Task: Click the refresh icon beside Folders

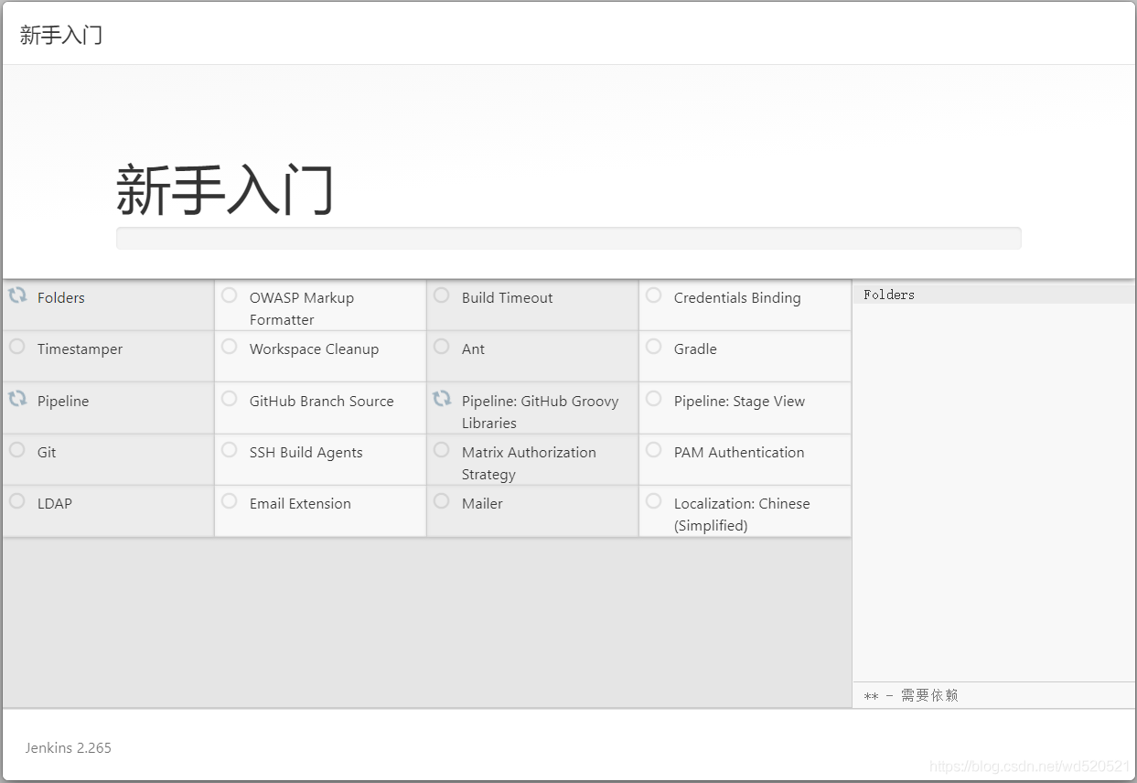Action: (x=17, y=295)
